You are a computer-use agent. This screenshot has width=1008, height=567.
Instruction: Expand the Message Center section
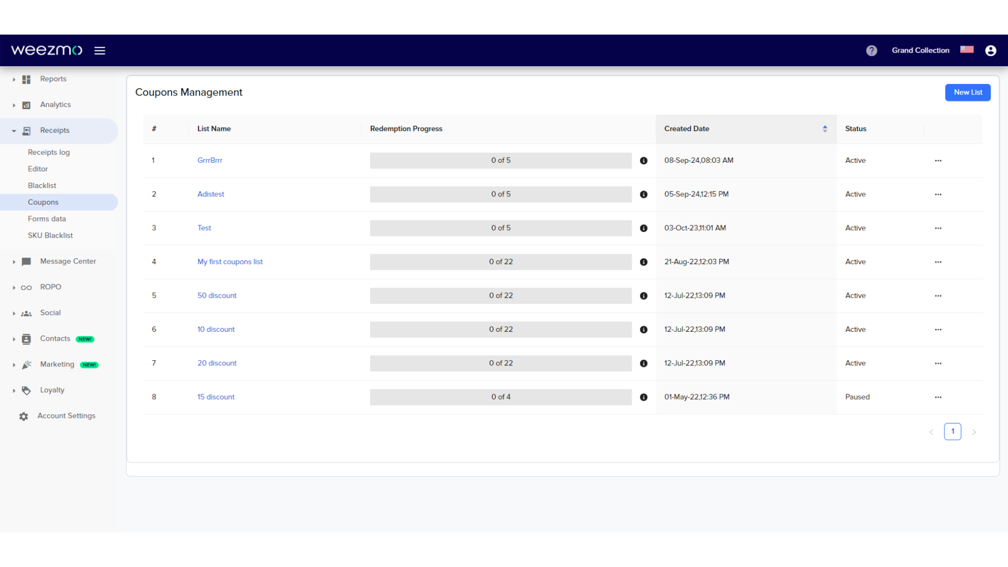[13, 261]
